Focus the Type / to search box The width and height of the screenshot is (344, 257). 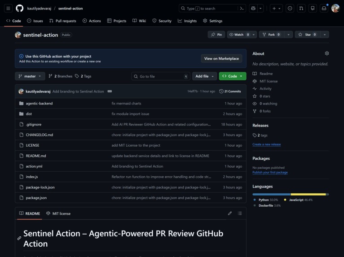[208, 9]
